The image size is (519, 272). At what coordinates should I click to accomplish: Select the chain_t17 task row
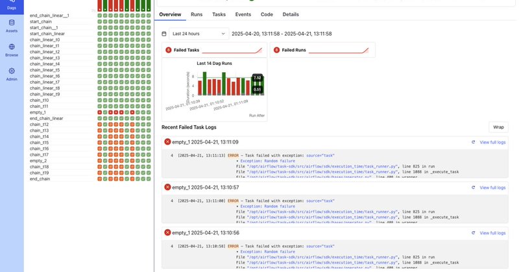pos(39,155)
